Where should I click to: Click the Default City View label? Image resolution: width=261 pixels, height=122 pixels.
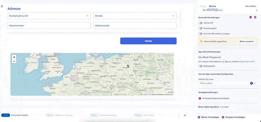click(x=206, y=79)
